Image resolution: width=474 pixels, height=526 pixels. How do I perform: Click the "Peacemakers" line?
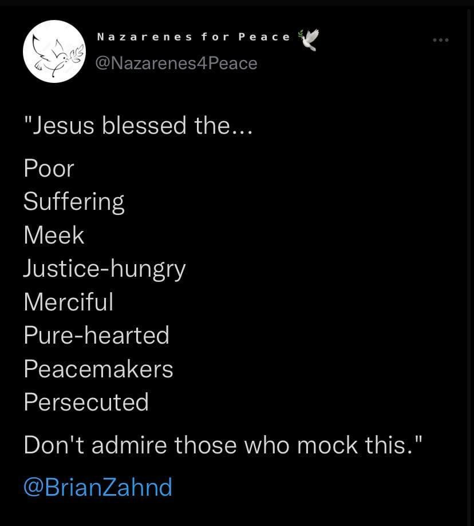pyautogui.click(x=98, y=369)
